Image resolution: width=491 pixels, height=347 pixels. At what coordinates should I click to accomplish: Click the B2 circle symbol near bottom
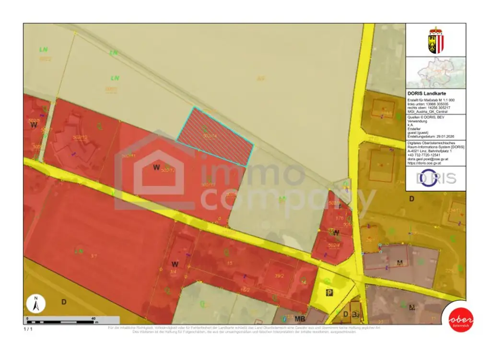(356, 314)
